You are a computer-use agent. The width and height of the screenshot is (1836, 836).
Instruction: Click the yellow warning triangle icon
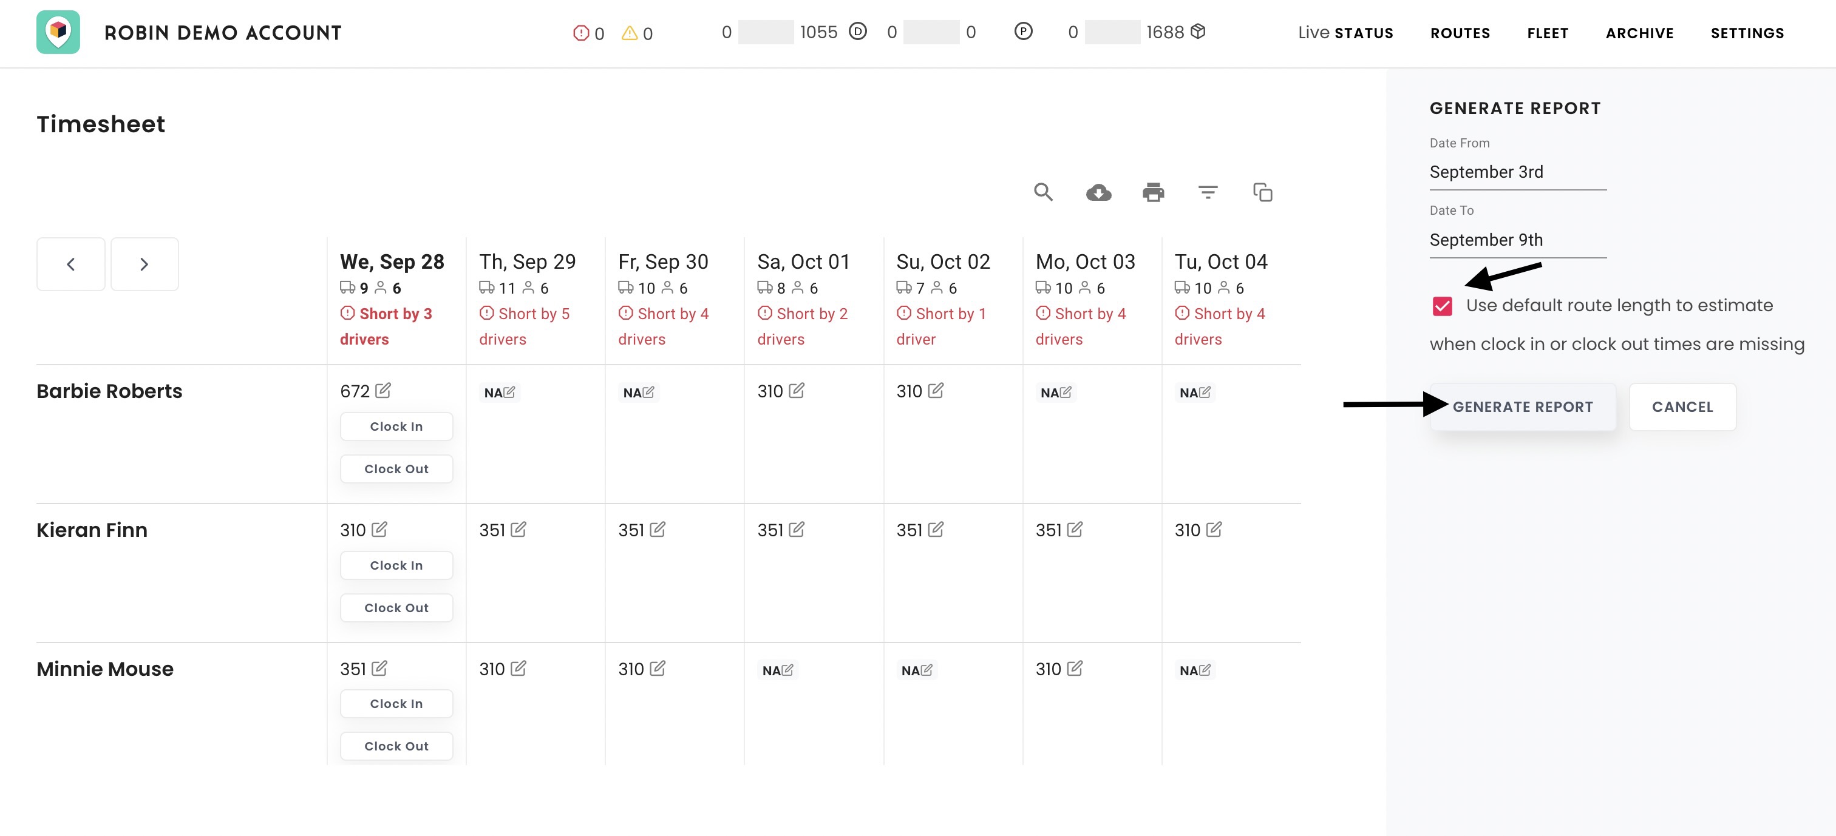click(630, 33)
